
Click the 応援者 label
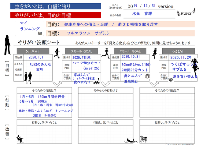click(18, 69)
